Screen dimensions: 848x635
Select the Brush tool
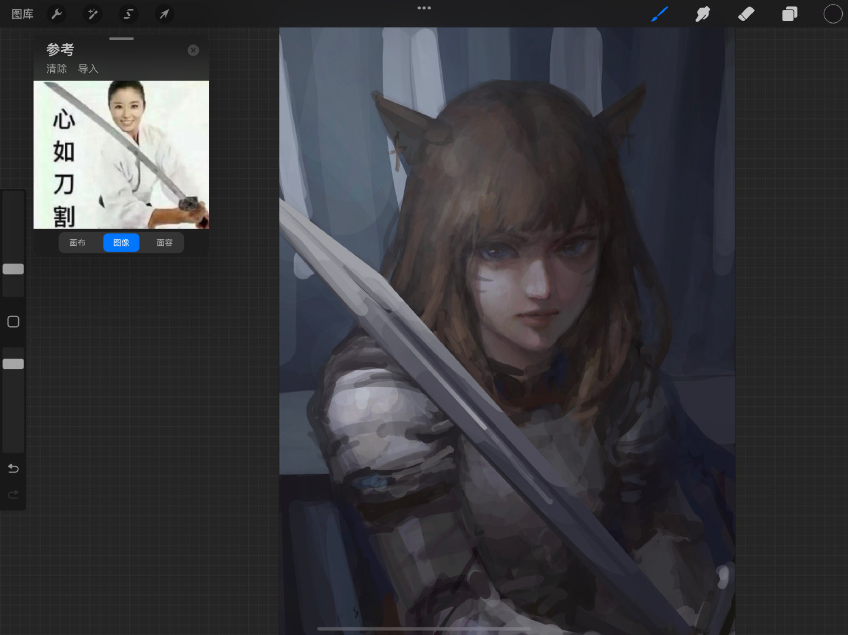click(660, 14)
